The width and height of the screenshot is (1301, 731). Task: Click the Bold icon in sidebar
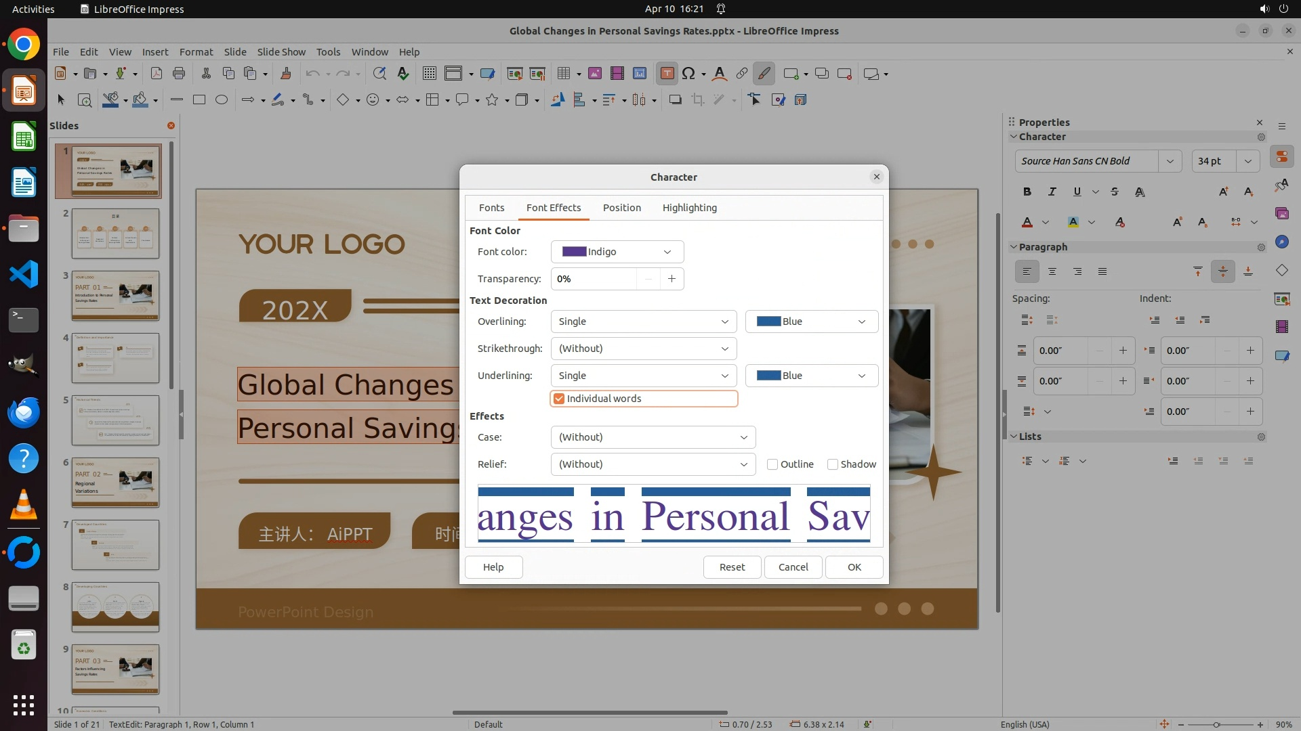1027,192
